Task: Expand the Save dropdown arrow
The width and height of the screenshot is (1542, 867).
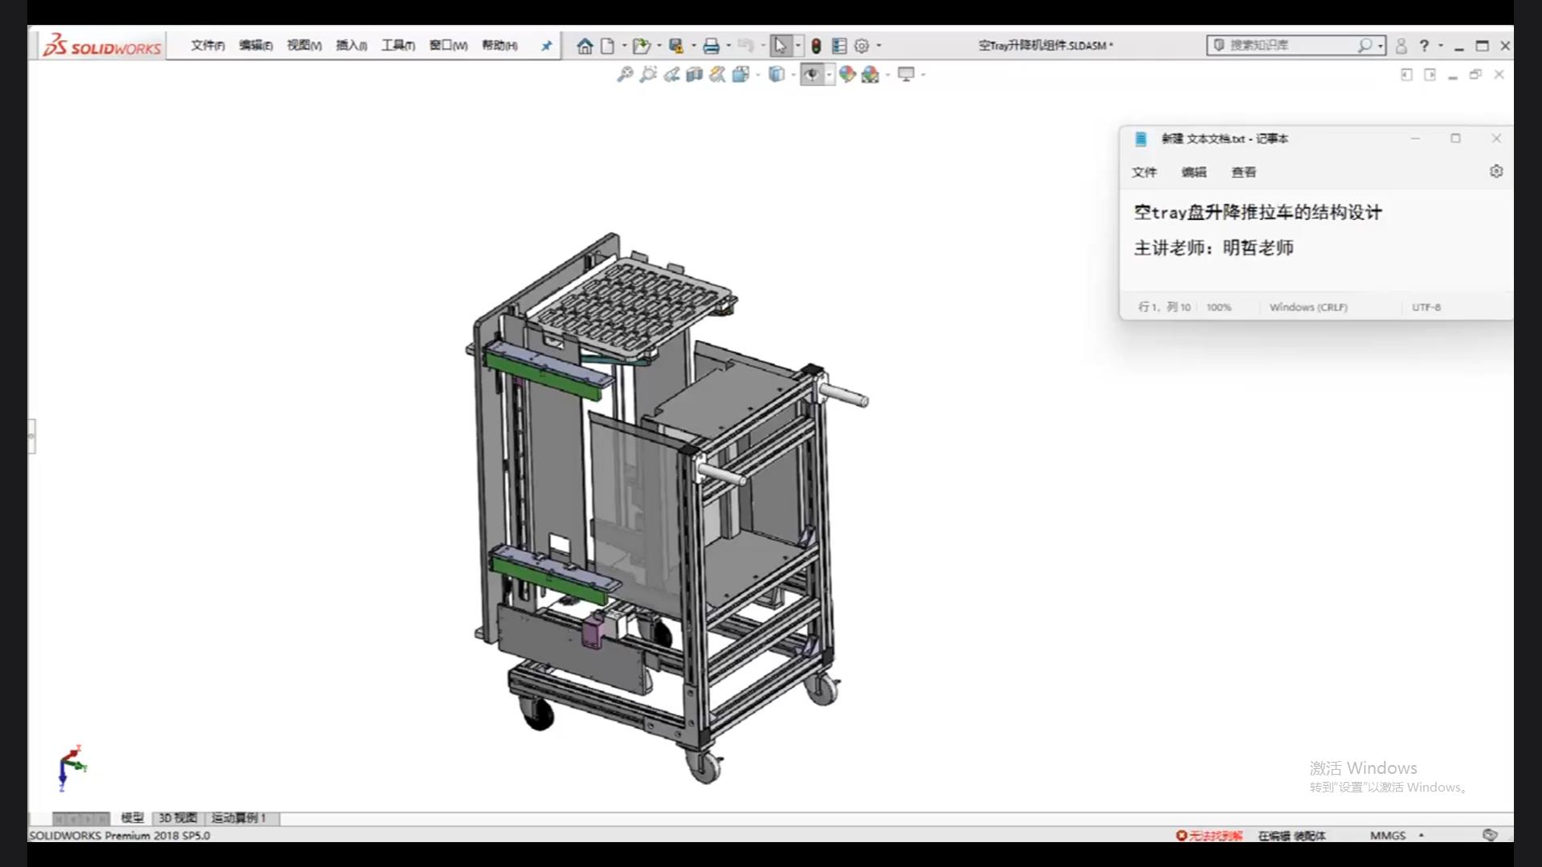Action: click(x=694, y=46)
